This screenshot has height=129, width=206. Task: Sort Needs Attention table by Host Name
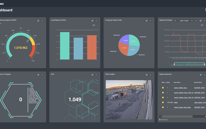177,83
